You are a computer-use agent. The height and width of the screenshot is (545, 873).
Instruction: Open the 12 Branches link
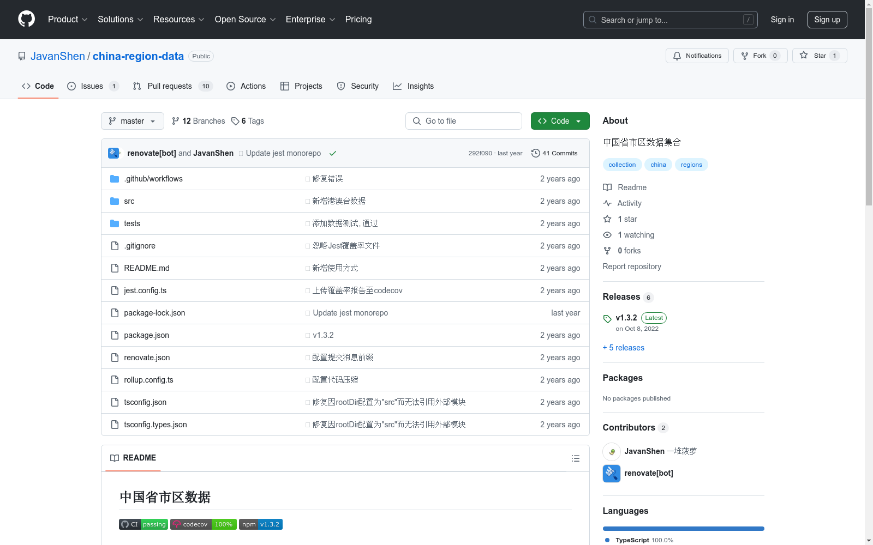pos(198,121)
